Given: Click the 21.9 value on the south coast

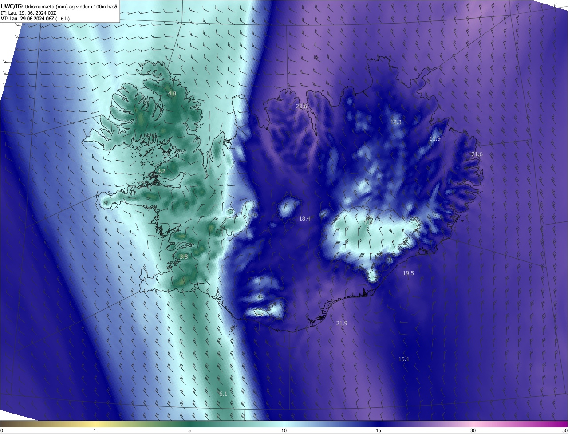Looking at the screenshot, I should (342, 323).
